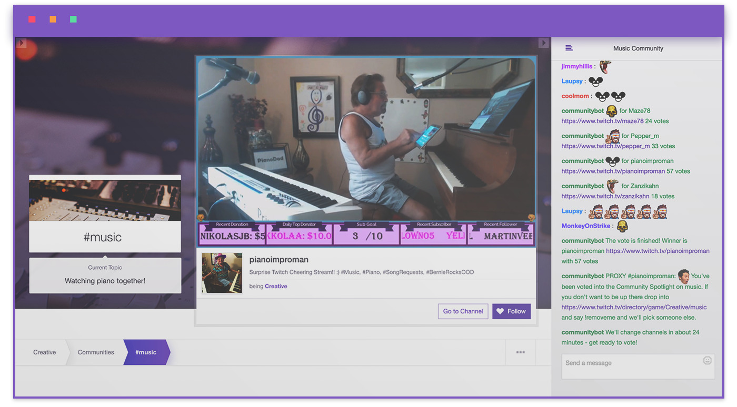The image size is (737, 407).
Task: Click the emote for Pepper_m vote
Action: [612, 136]
